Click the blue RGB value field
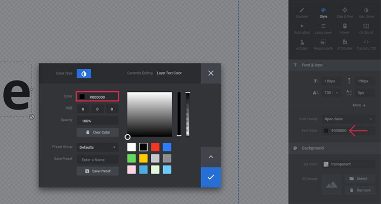This screenshot has width=381, height=204. [112, 109]
